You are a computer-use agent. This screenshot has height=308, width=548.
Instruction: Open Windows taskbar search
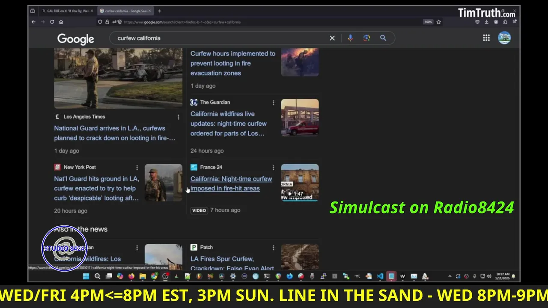pos(97,276)
